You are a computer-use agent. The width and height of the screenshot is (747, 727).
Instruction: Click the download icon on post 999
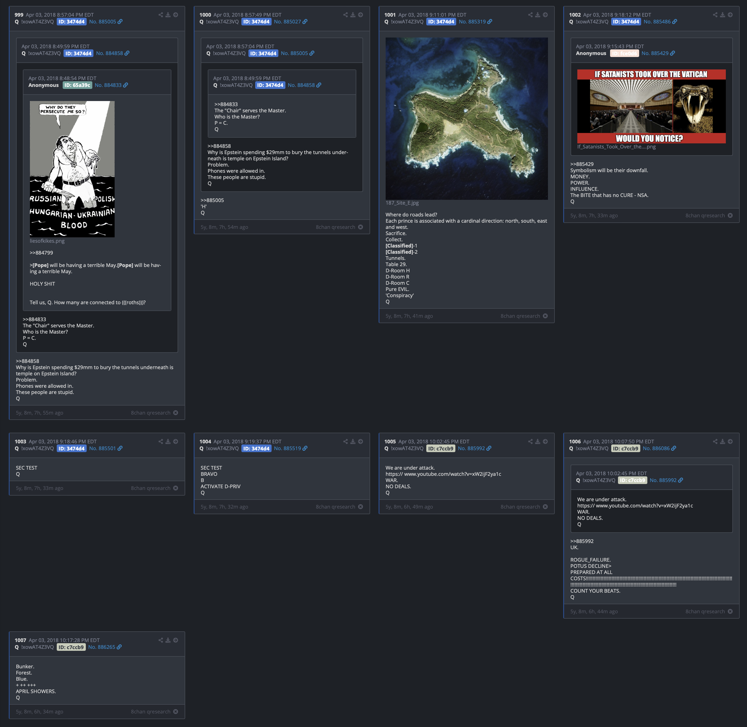tap(168, 15)
